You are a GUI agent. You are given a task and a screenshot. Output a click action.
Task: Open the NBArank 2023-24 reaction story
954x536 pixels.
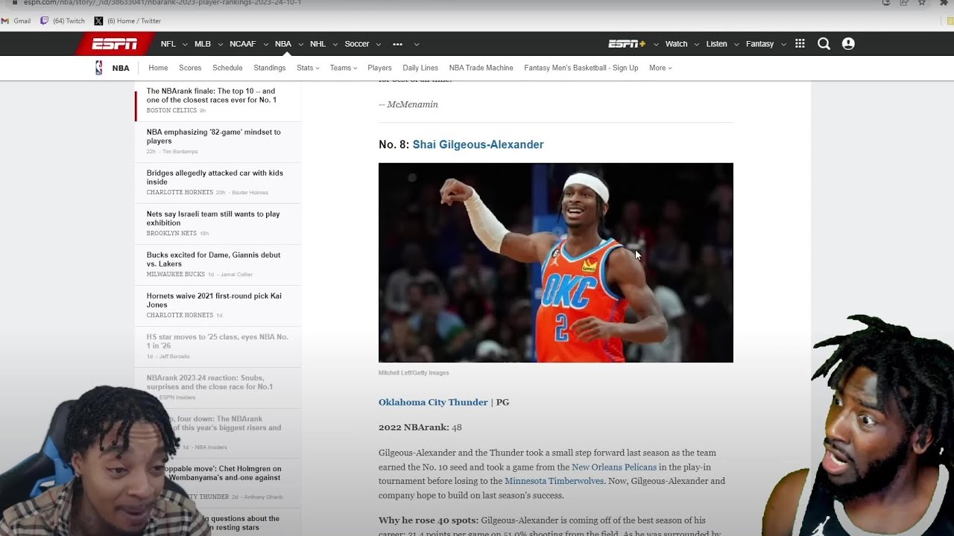209,382
